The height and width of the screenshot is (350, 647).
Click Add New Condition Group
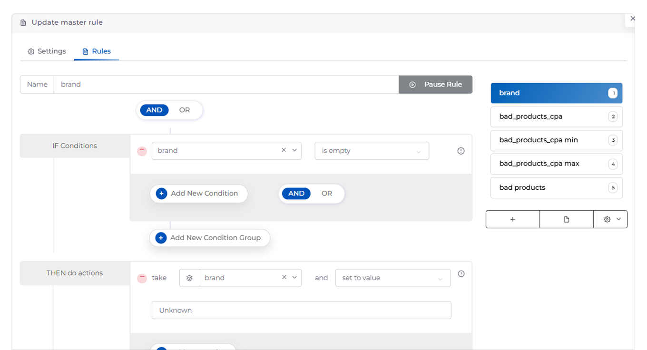tap(209, 238)
